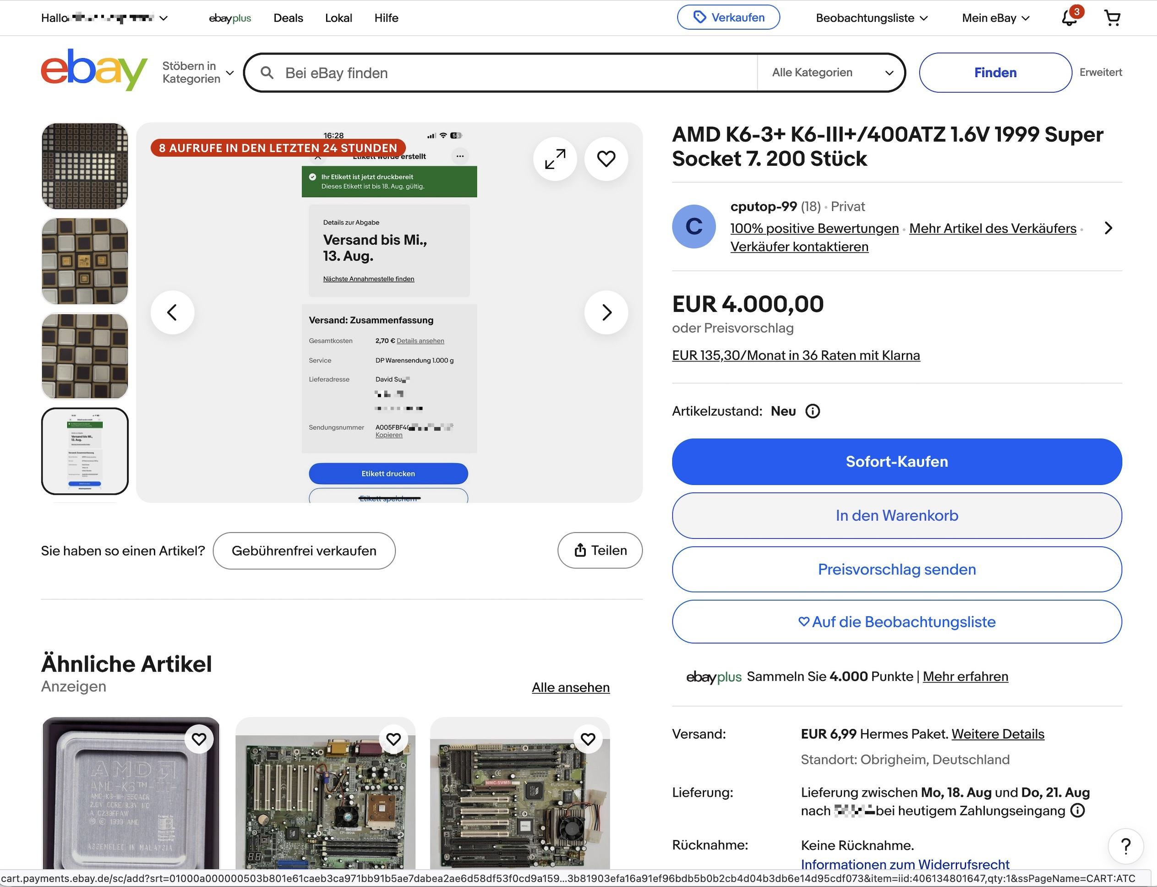Open the Deals menu item
1157x887 pixels.
click(288, 18)
